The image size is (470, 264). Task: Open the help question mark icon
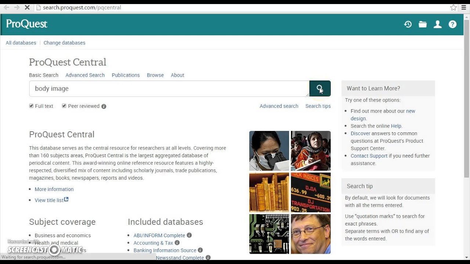pos(452,24)
